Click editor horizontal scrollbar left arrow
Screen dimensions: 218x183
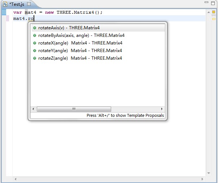pyautogui.click(x=16, y=179)
